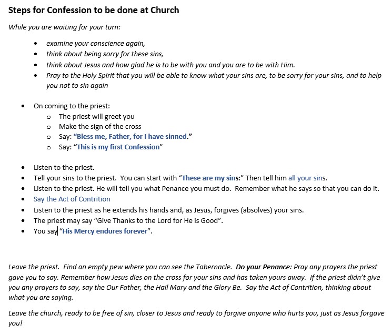Click the sub-item 'The priest will greet you'
This screenshot has height=335, width=392.
[x=97, y=116]
